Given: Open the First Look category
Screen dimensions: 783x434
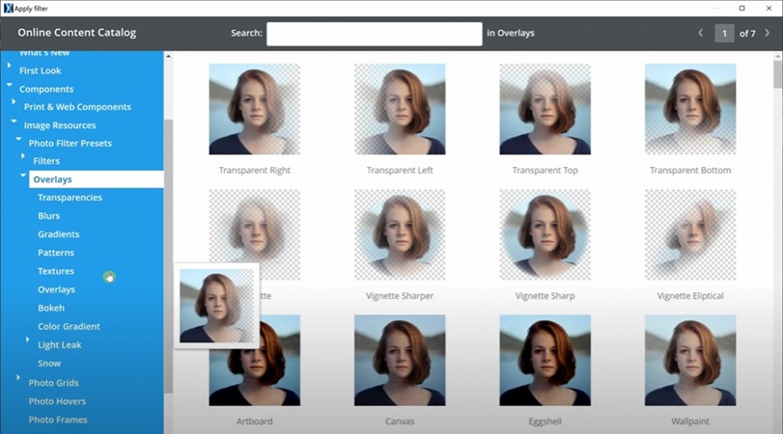Looking at the screenshot, I should coord(40,70).
